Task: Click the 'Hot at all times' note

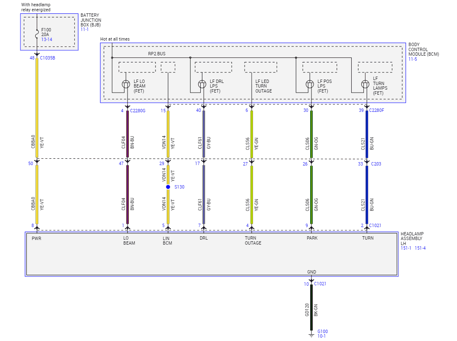Action: 115,39
